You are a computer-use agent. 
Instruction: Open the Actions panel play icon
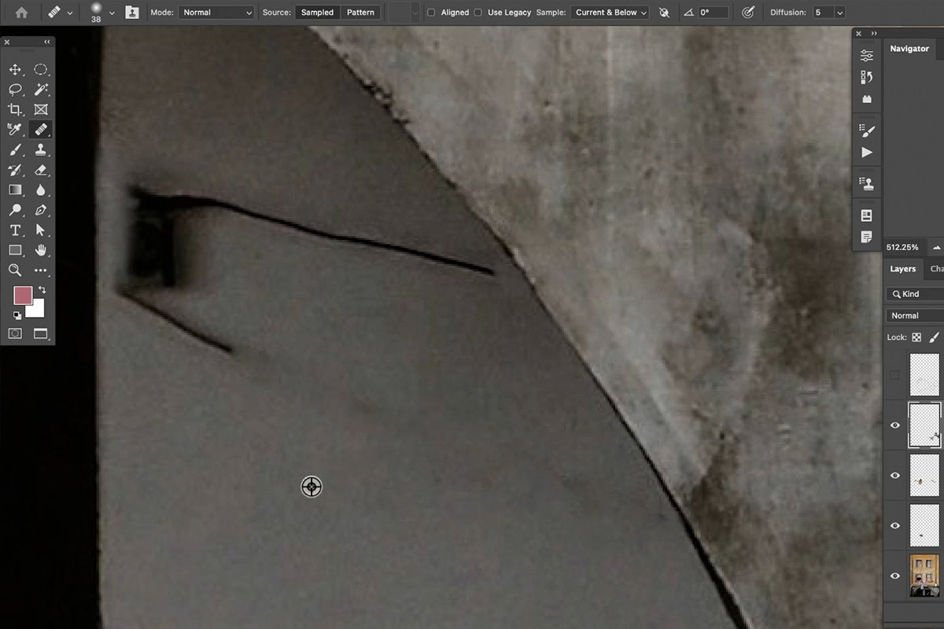[x=867, y=152]
